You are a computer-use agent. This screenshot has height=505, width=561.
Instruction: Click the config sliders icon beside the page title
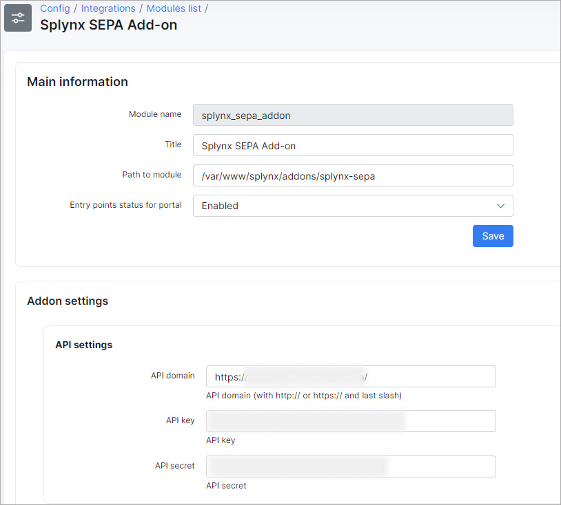(18, 18)
